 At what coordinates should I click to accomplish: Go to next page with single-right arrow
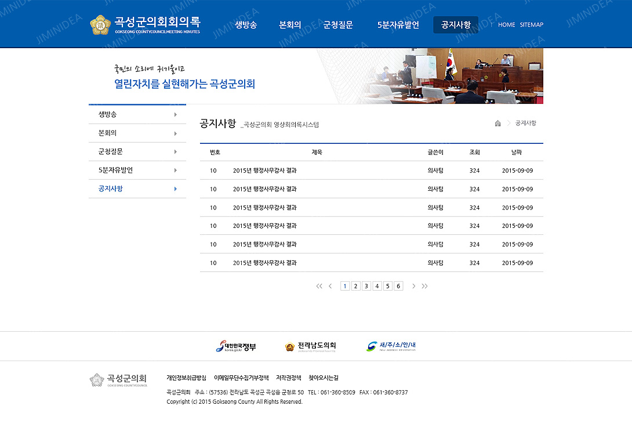pyautogui.click(x=413, y=286)
